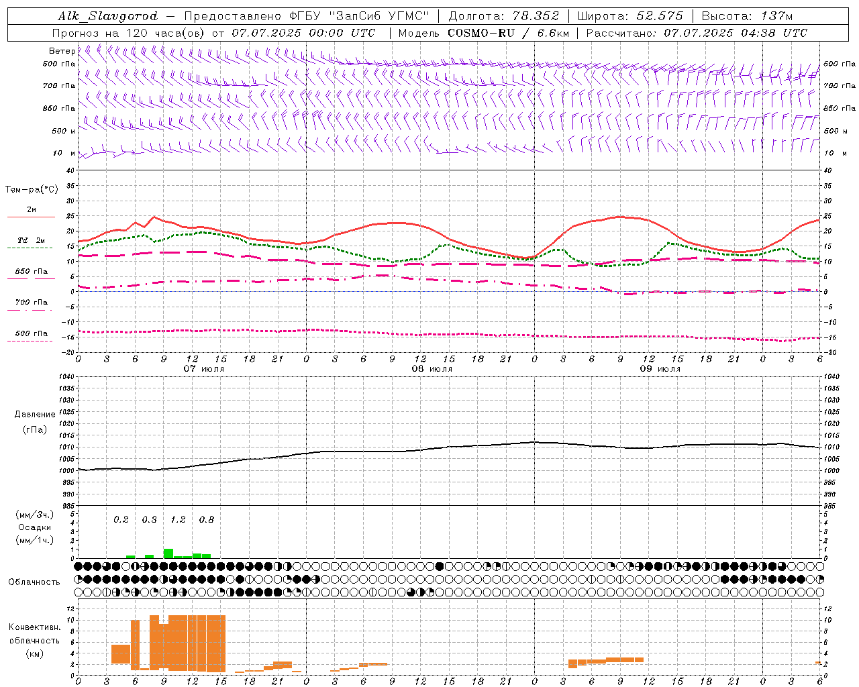Click the 0.8 precipitation total value

[x=207, y=520]
